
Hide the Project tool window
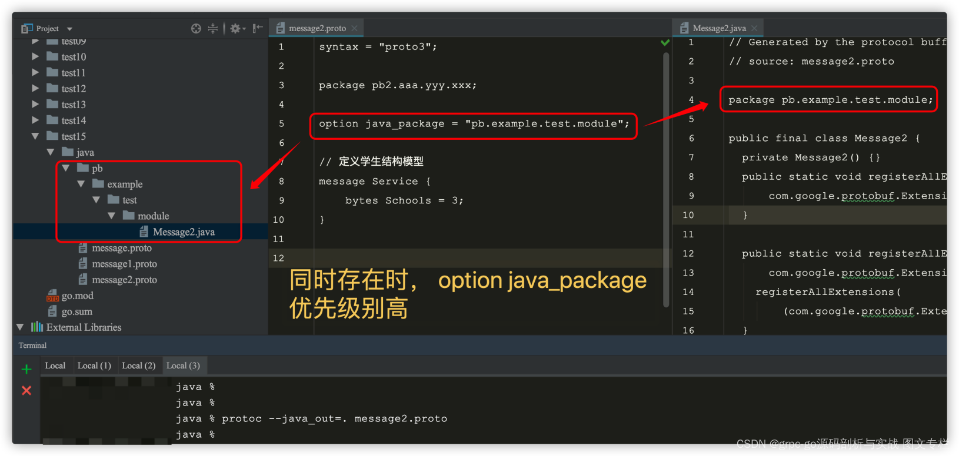click(258, 28)
